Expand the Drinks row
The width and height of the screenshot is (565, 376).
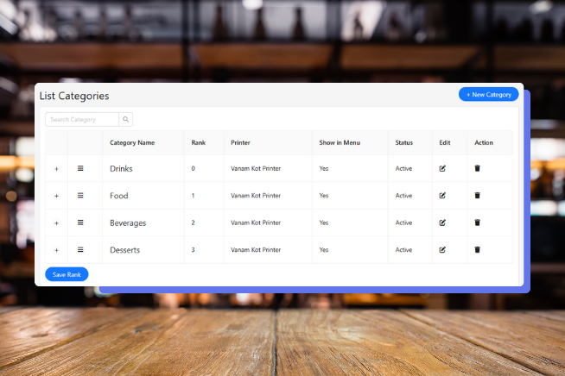click(56, 169)
